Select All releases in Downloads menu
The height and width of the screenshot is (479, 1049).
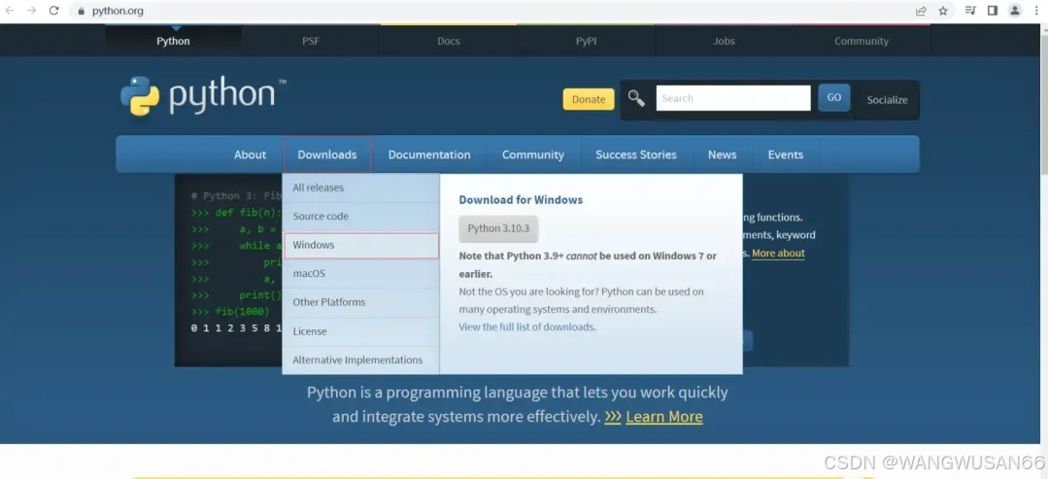pos(360,188)
